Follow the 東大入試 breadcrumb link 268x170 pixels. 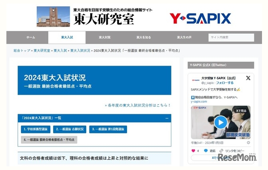point(60,51)
